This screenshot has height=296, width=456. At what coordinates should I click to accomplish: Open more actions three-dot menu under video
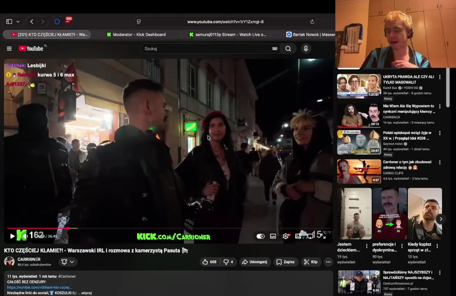coord(328,262)
